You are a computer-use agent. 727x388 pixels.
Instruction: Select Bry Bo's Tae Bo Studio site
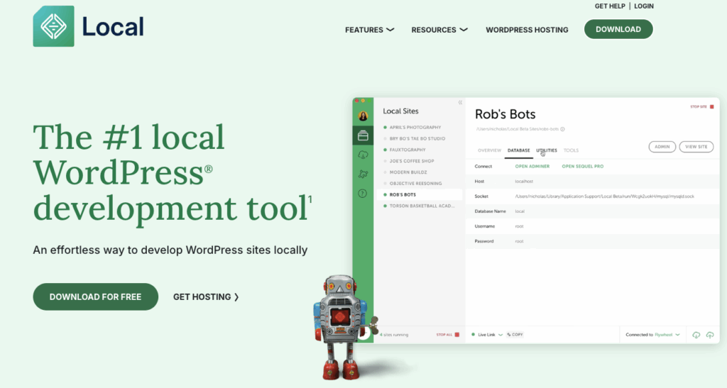click(x=417, y=138)
